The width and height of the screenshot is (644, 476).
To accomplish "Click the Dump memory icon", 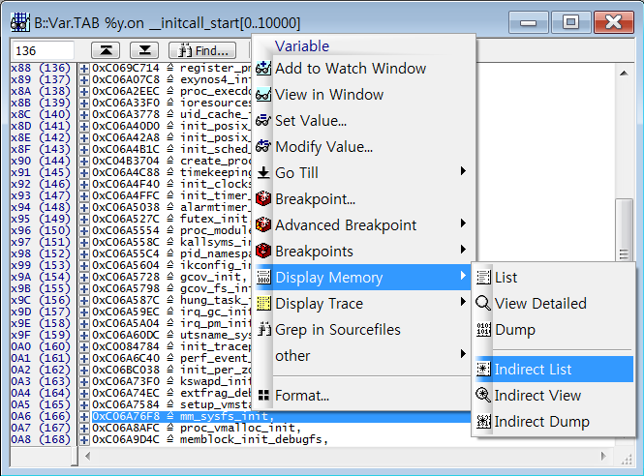I will point(483,330).
